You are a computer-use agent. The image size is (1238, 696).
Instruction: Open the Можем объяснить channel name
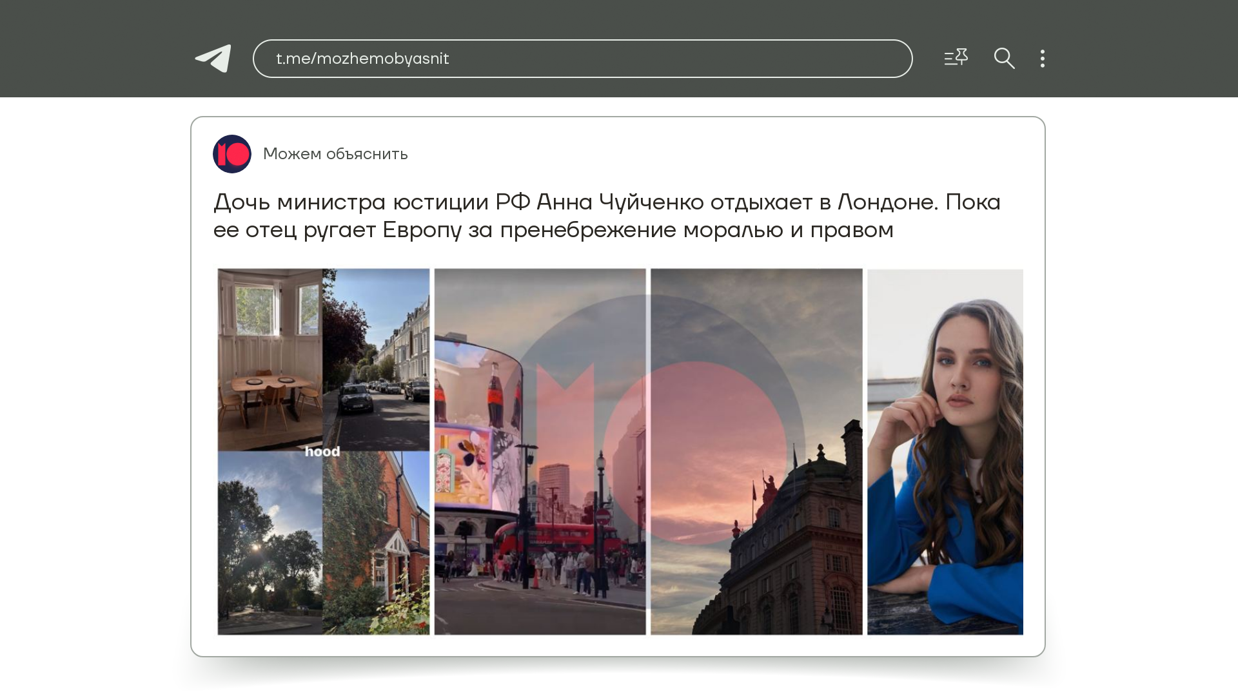[x=335, y=154]
